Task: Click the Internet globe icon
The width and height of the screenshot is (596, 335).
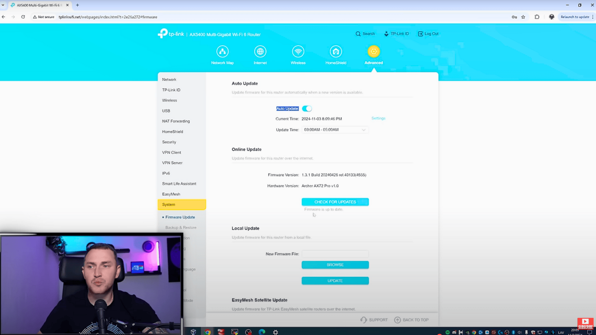Action: (x=260, y=51)
